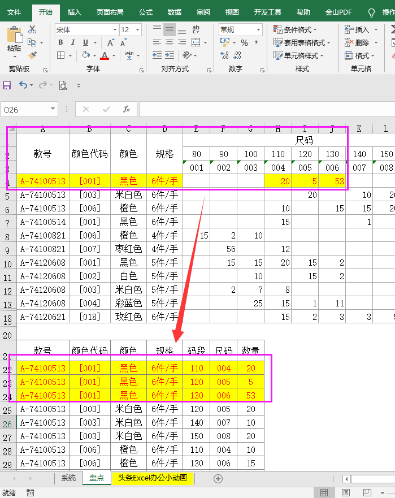Apply comma style number format
Image resolution: width=395 pixels, height=498 pixels.
tap(256, 42)
